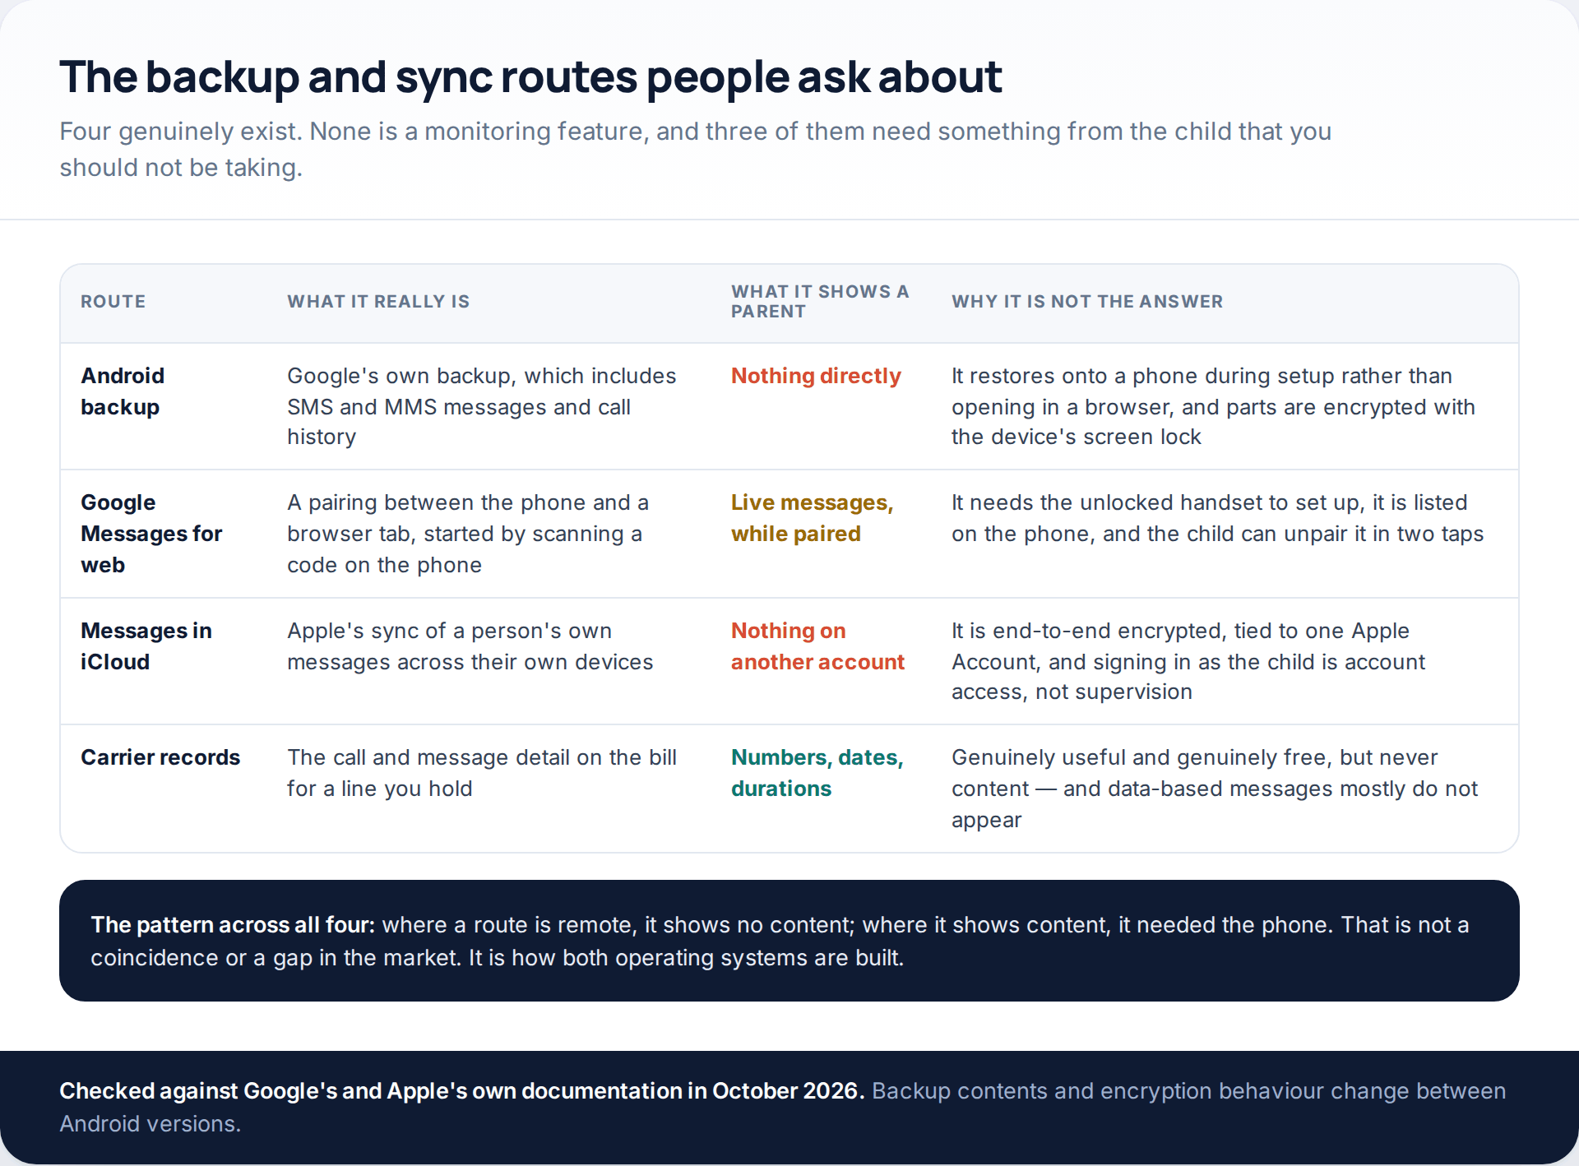Click the cell "Apple's sync of a person's own messages"

click(470, 646)
